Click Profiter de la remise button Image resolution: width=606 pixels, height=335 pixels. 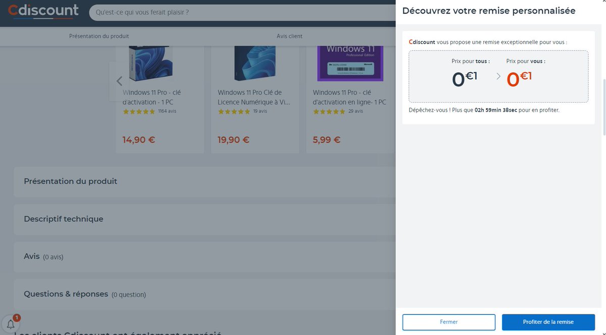[548, 322]
